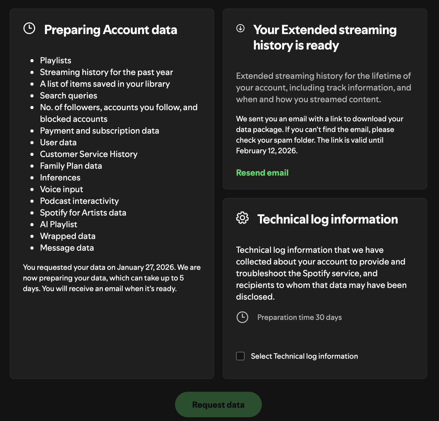This screenshot has width=439, height=421.
Task: Click the clock icon next to Preparation time
Action: click(242, 317)
